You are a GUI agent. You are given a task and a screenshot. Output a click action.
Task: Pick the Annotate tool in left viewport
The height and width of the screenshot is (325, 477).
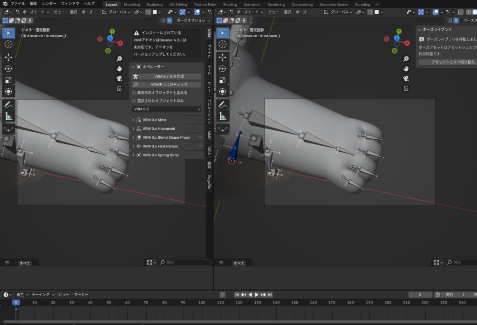pyautogui.click(x=8, y=105)
